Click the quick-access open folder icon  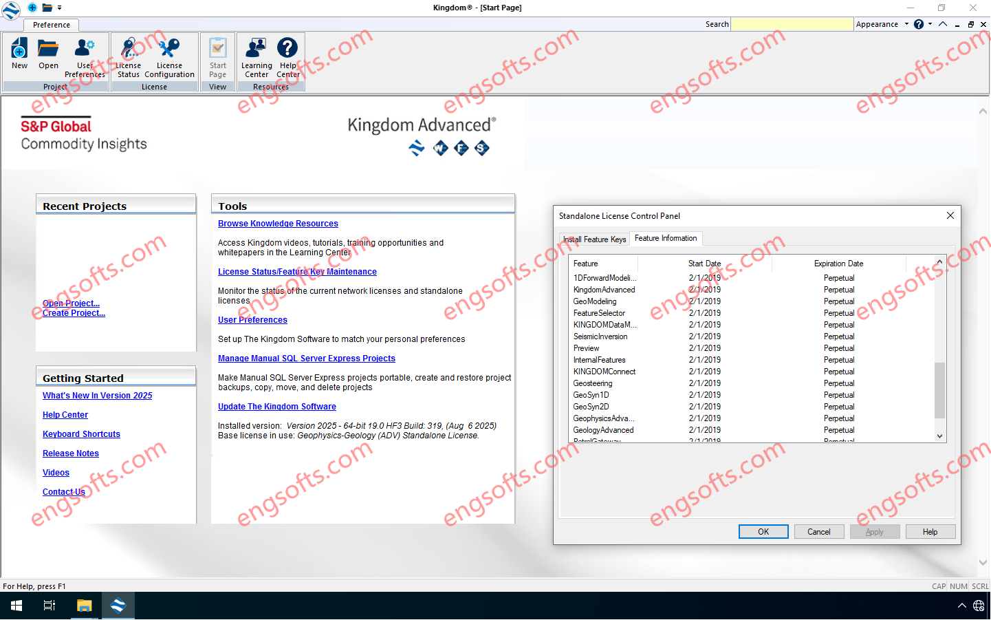(x=47, y=8)
